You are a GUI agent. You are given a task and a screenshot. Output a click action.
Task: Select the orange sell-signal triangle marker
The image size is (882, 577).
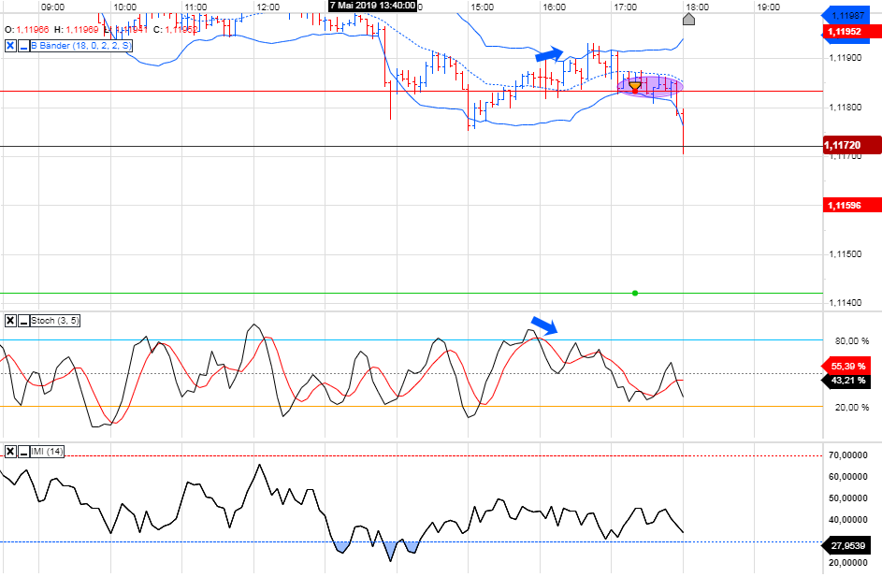(635, 85)
